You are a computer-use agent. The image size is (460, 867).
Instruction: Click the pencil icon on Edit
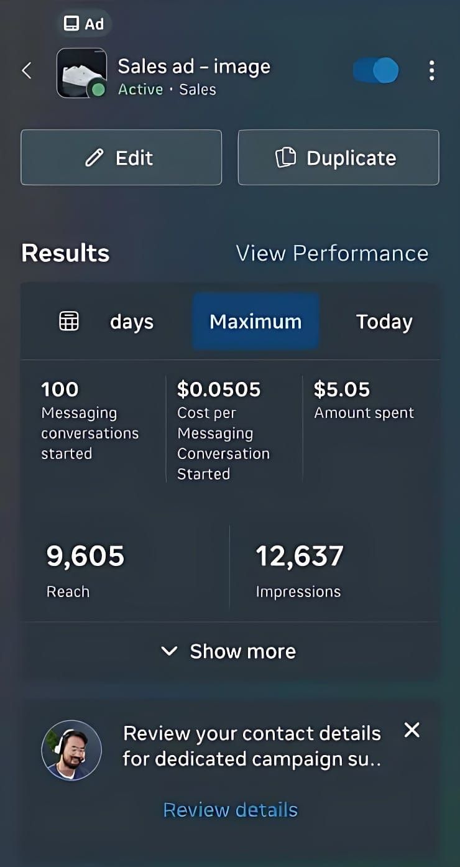coord(94,158)
